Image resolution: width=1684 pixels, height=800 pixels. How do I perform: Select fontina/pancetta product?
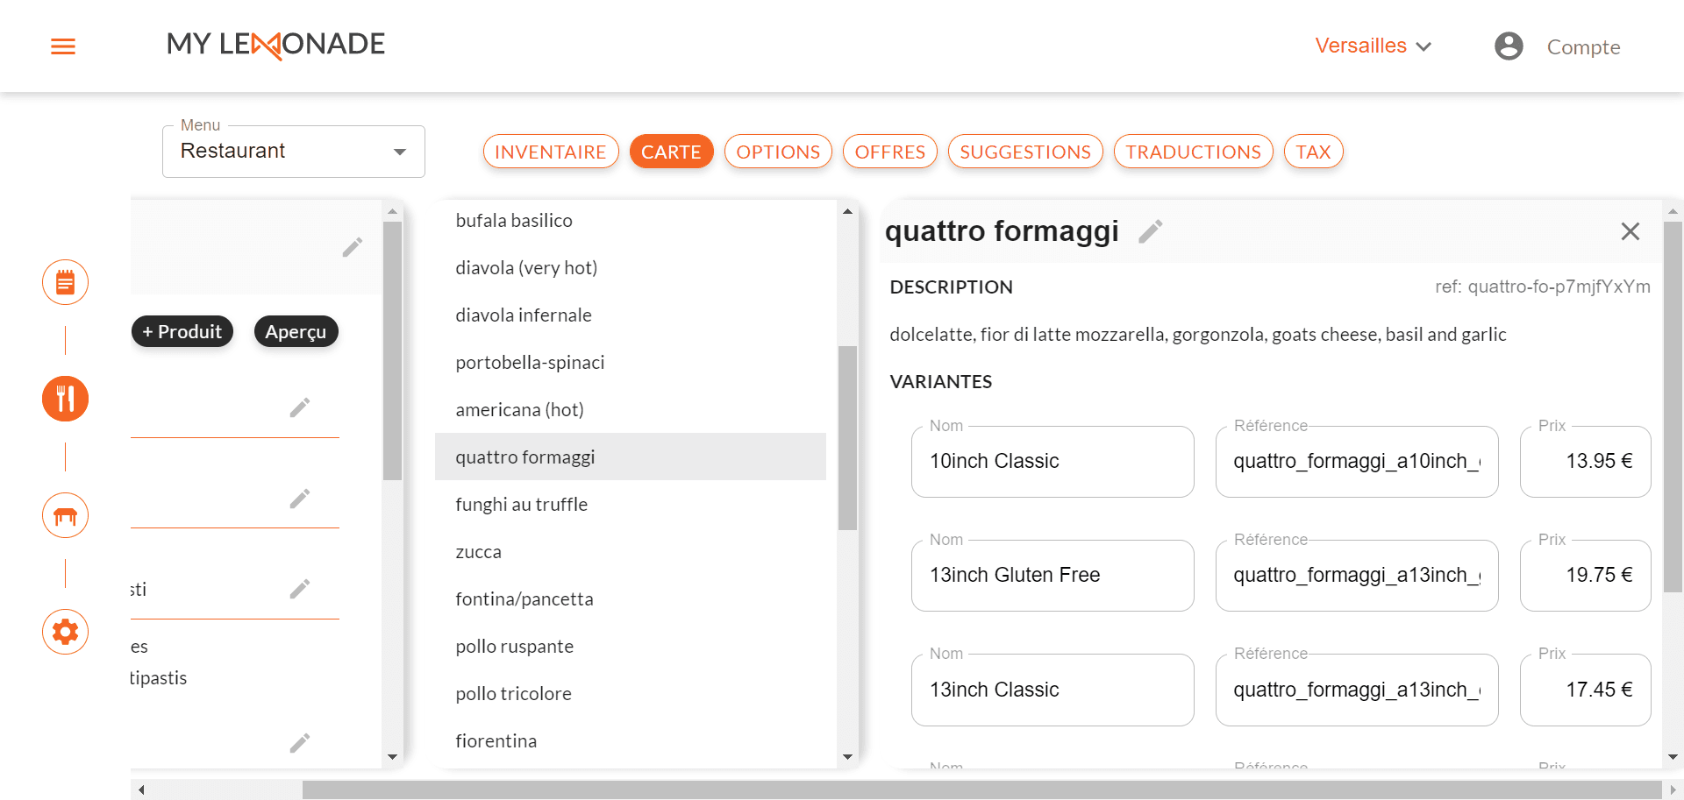point(631,599)
